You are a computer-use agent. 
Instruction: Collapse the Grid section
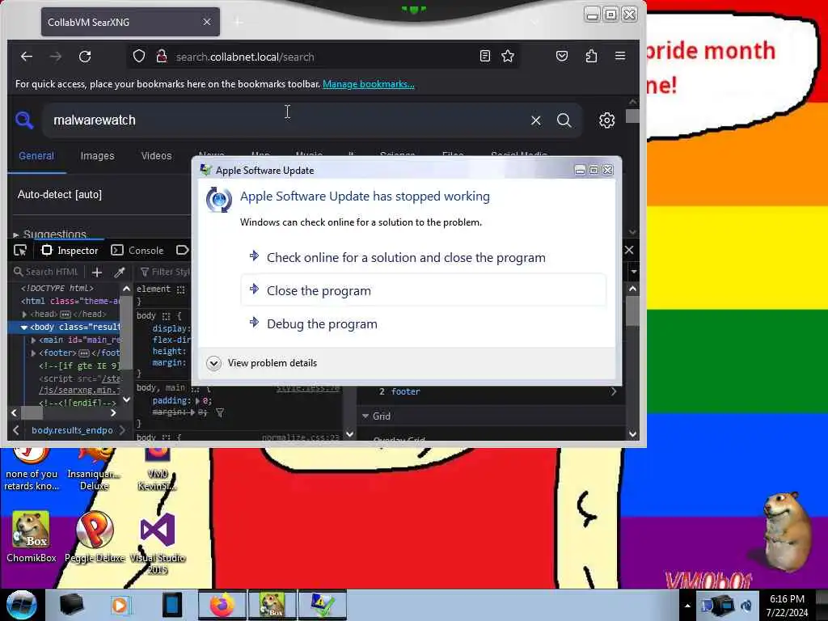click(365, 416)
